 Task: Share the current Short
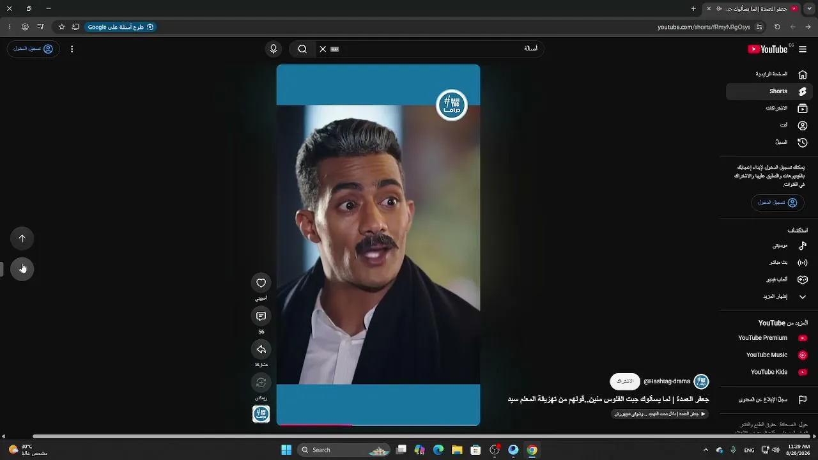(x=261, y=349)
